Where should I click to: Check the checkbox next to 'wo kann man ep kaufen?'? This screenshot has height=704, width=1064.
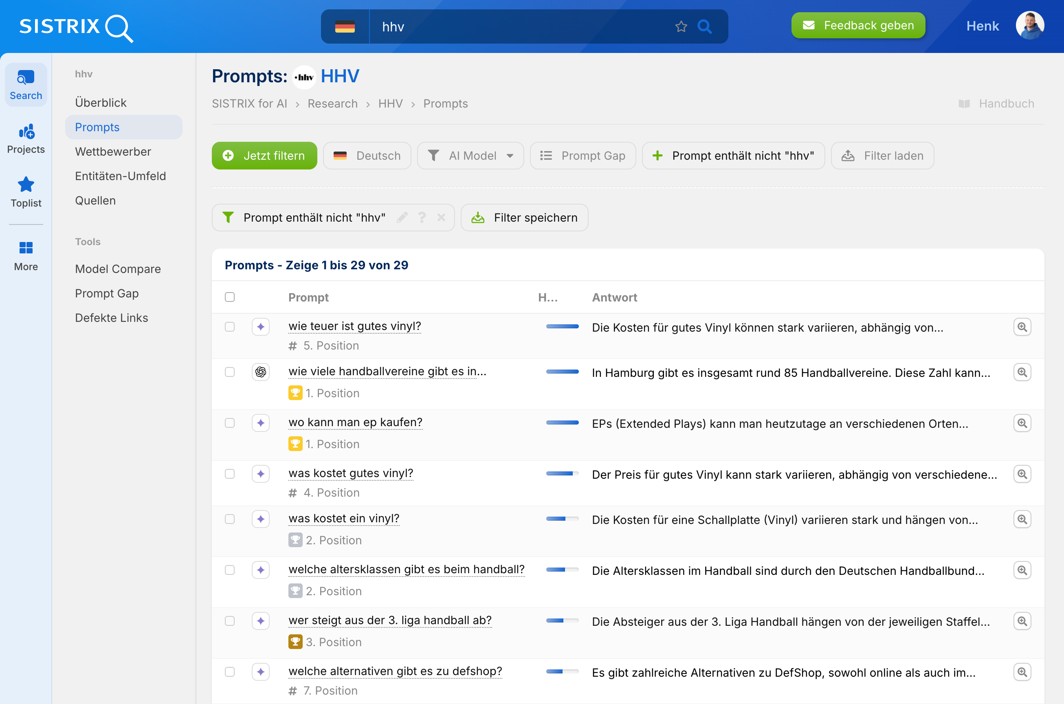pyautogui.click(x=230, y=422)
